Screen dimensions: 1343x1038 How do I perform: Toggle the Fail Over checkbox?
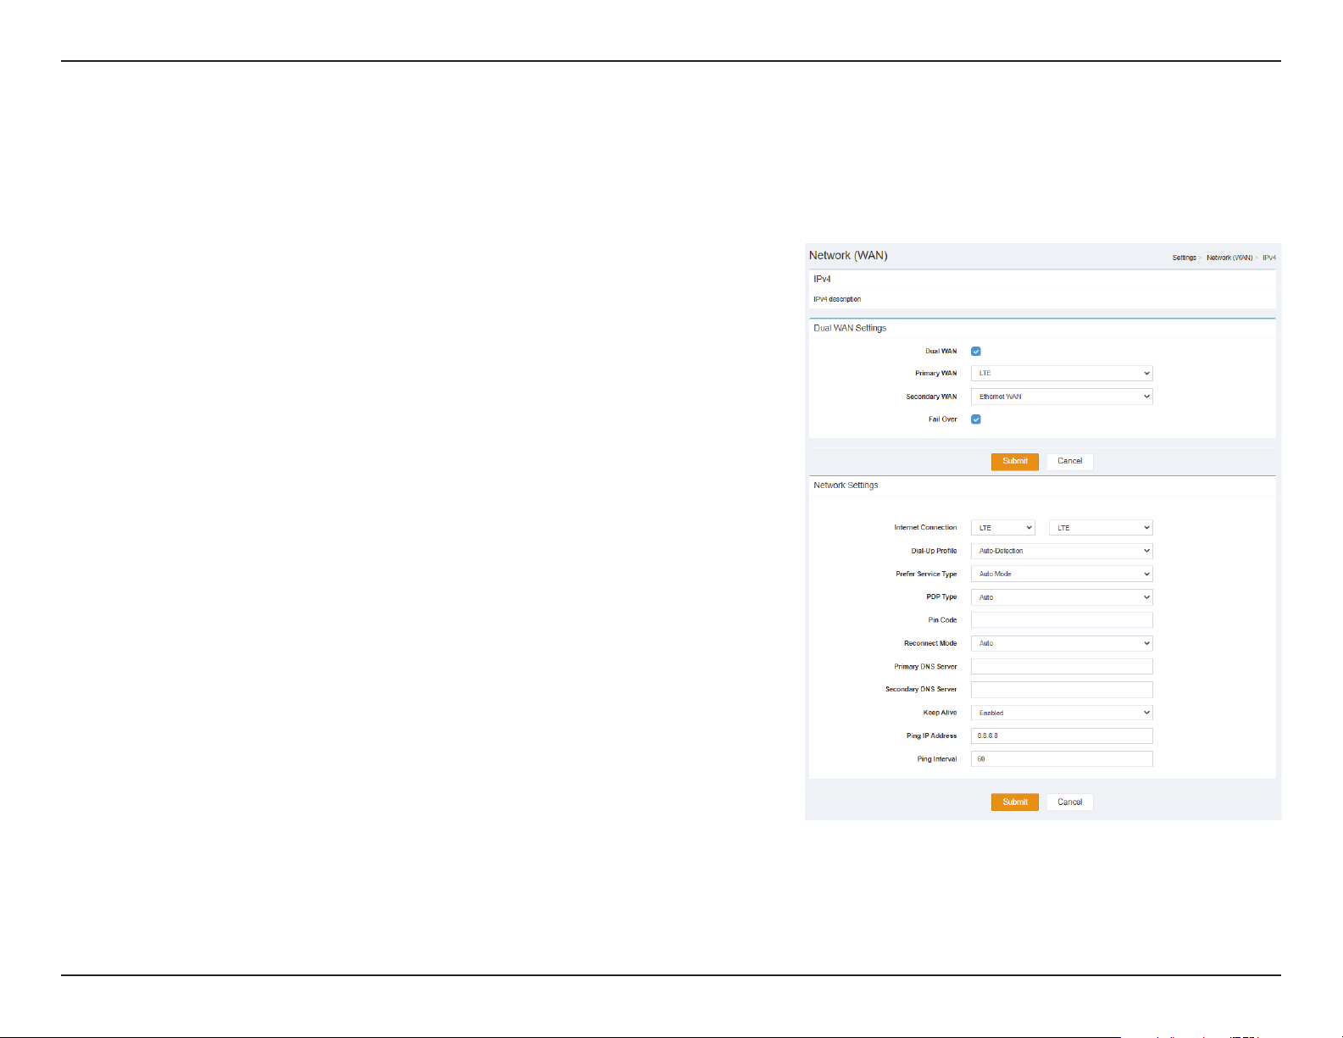point(976,419)
